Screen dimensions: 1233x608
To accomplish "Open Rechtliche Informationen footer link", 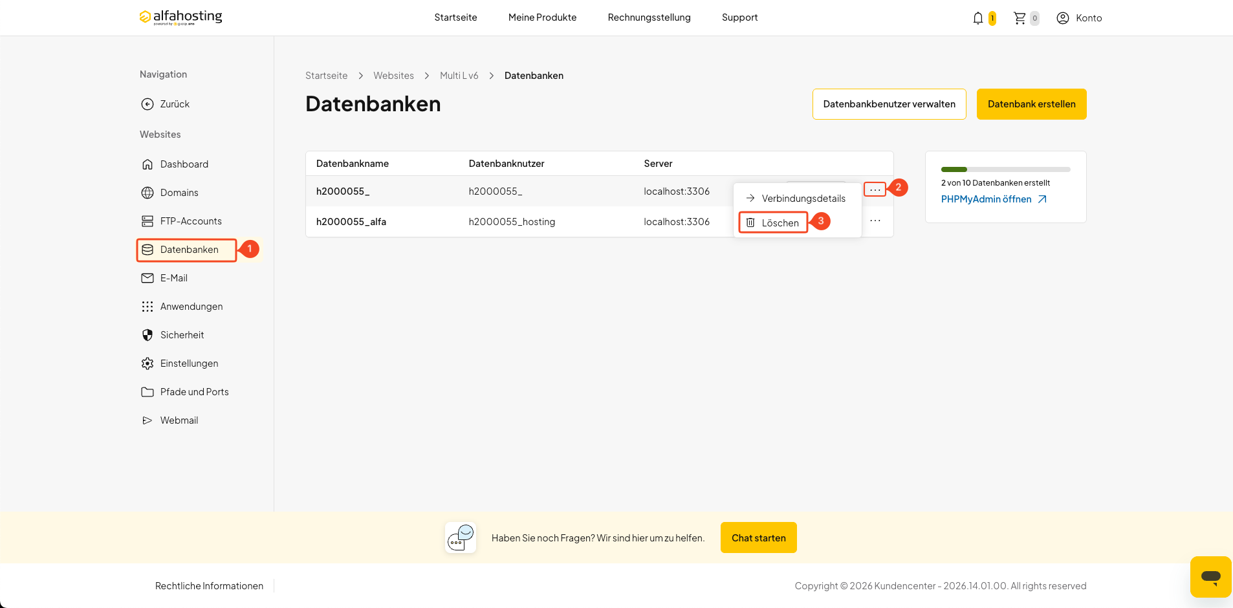I will click(x=209, y=586).
